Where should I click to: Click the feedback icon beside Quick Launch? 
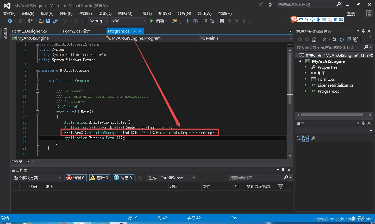pos(271,4)
